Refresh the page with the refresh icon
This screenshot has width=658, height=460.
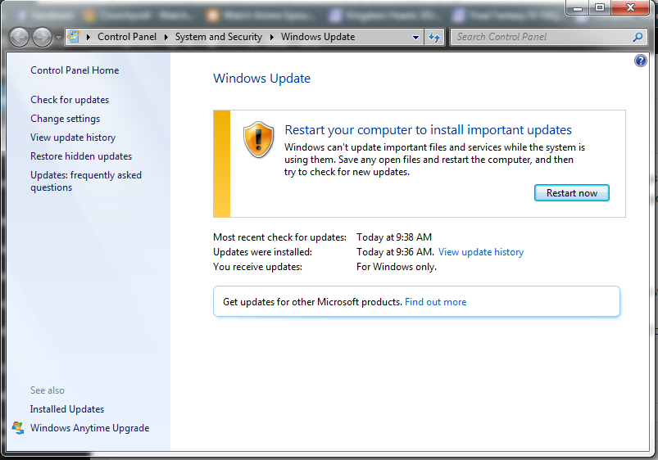[434, 38]
